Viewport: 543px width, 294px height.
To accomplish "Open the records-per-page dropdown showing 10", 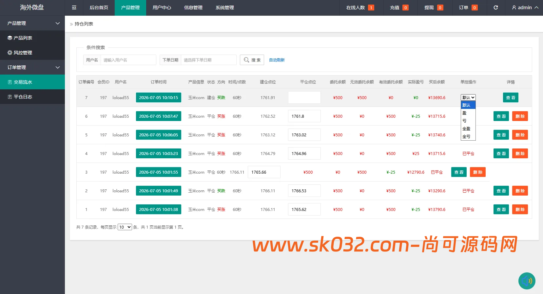I will click(125, 227).
